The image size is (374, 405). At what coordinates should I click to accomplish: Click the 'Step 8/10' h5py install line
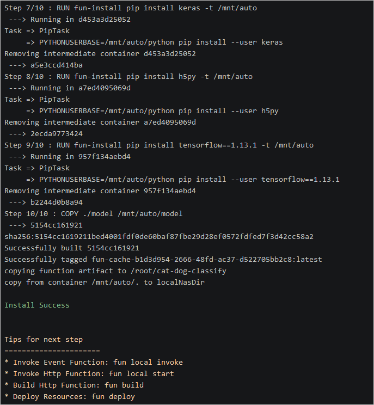[128, 77]
